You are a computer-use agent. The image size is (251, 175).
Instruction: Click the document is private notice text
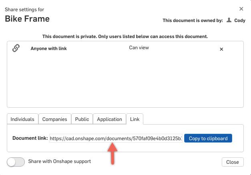pos(125,36)
